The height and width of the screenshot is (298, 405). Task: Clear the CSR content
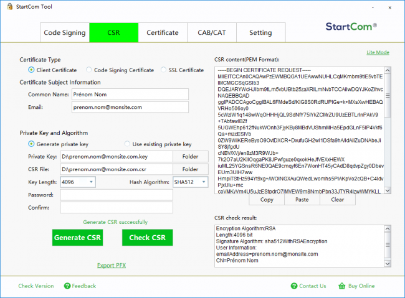pos(338,200)
